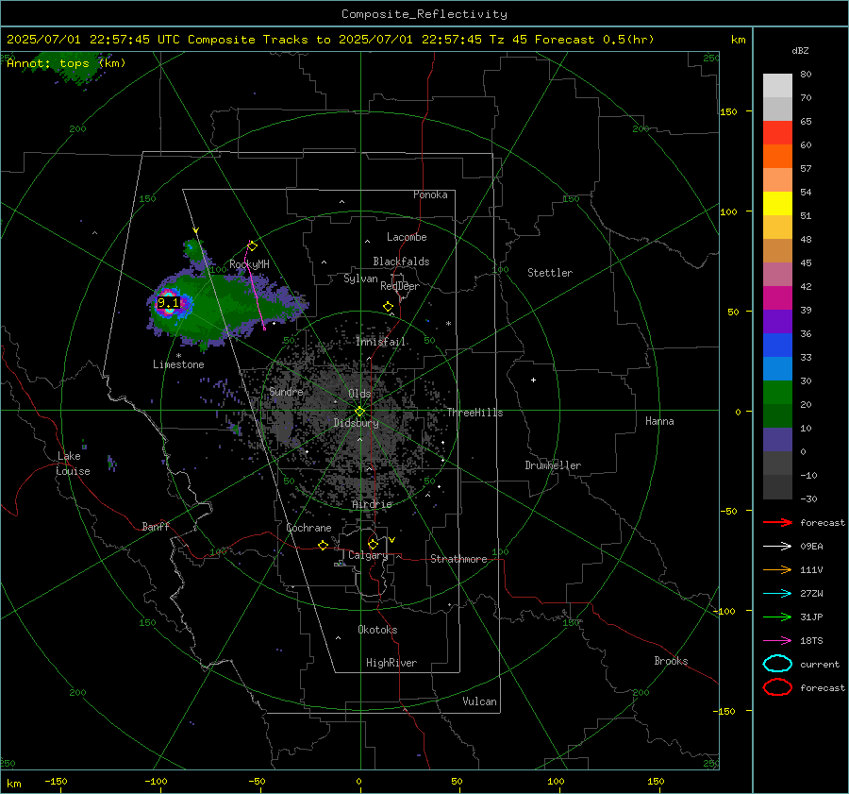Click the RedDeer city label
The height and width of the screenshot is (794, 849).
(400, 286)
